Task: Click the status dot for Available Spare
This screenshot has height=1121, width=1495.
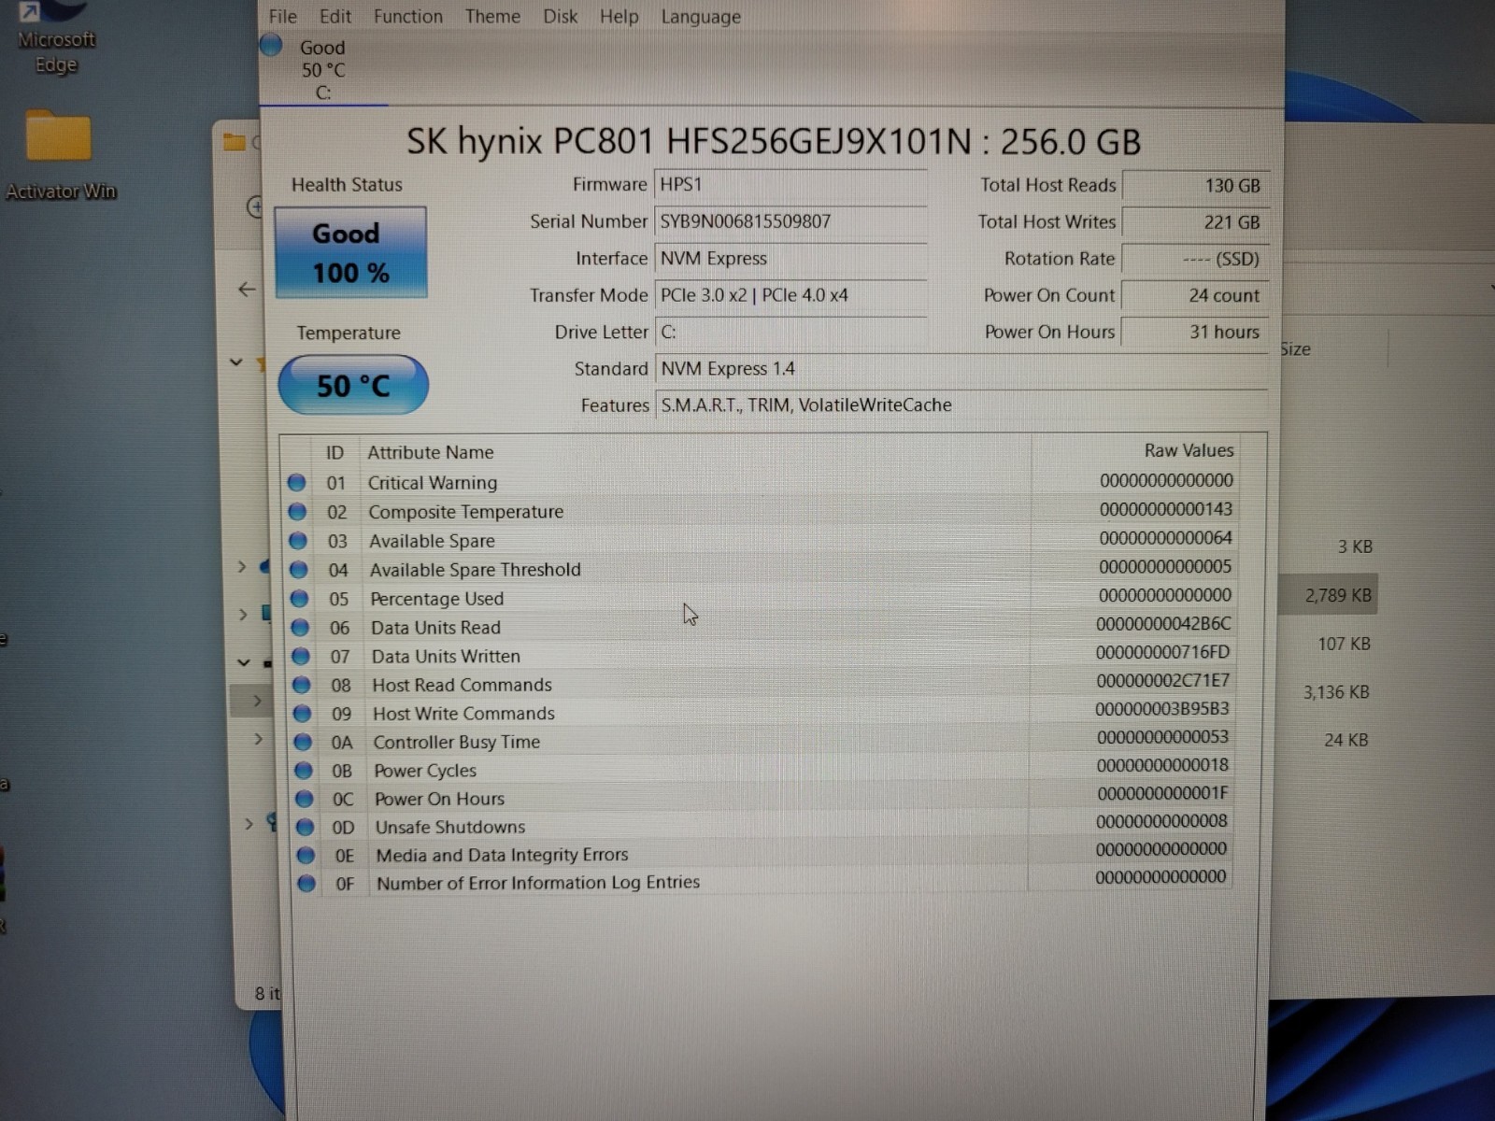Action: [x=298, y=540]
